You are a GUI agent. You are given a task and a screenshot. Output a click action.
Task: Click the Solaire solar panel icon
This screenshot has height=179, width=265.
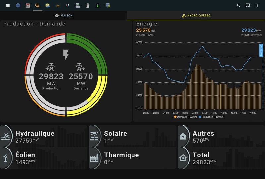pyautogui.click(x=94, y=136)
